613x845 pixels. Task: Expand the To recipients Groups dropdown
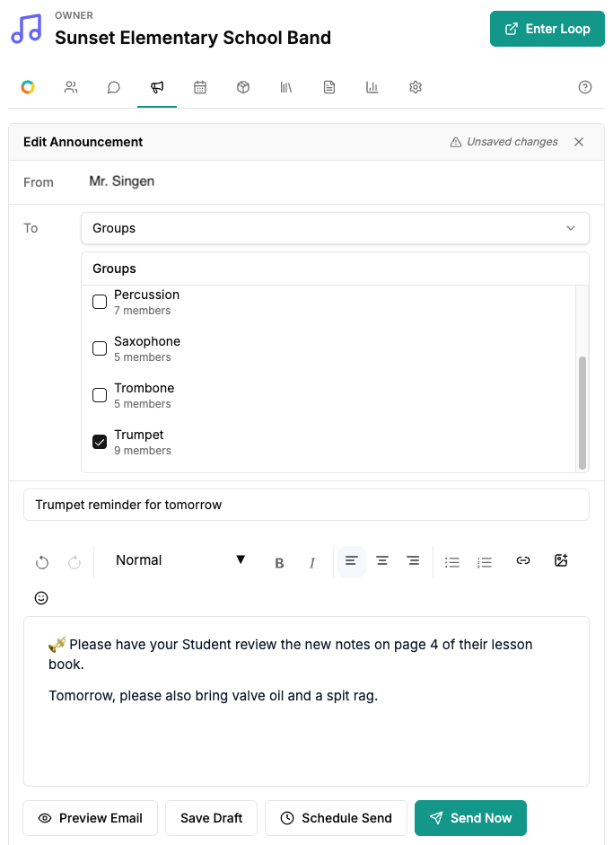[335, 228]
